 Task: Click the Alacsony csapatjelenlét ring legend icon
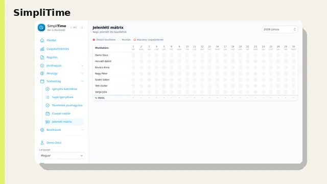(x=135, y=40)
